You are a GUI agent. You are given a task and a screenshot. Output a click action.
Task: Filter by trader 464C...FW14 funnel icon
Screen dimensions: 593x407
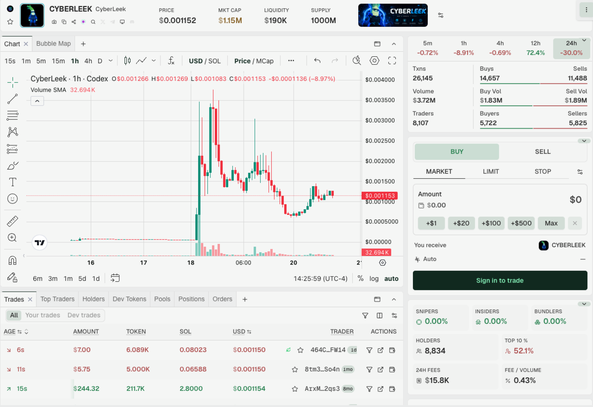[369, 350]
